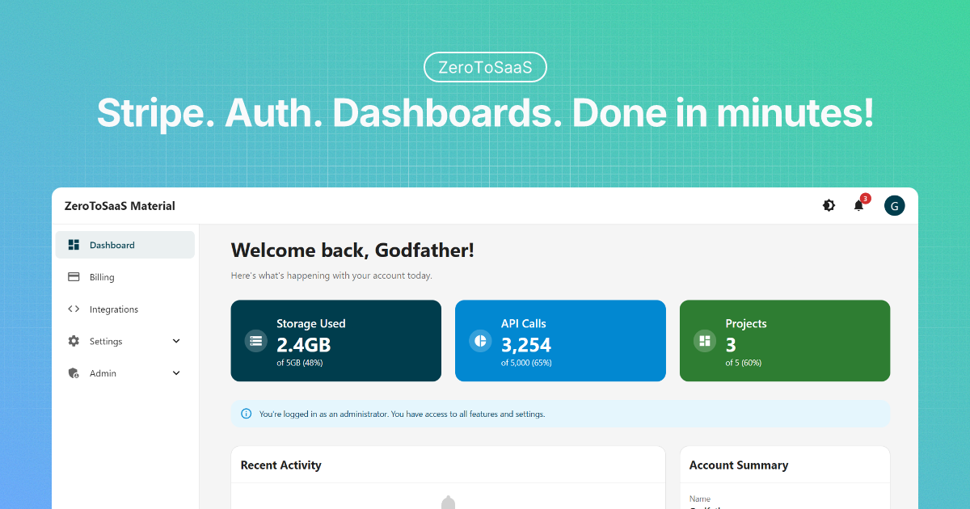This screenshot has width=970, height=509.
Task: Click the info icon in administrator notice
Action: click(247, 414)
